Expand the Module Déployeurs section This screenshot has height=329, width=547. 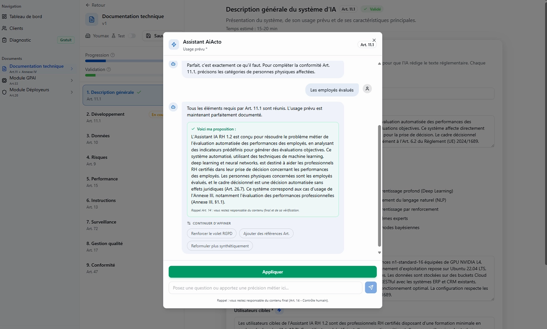pyautogui.click(x=72, y=92)
